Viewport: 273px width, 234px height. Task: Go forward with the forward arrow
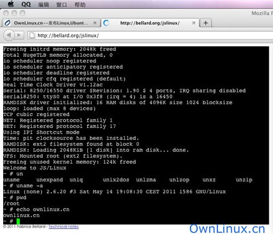(x=19, y=35)
